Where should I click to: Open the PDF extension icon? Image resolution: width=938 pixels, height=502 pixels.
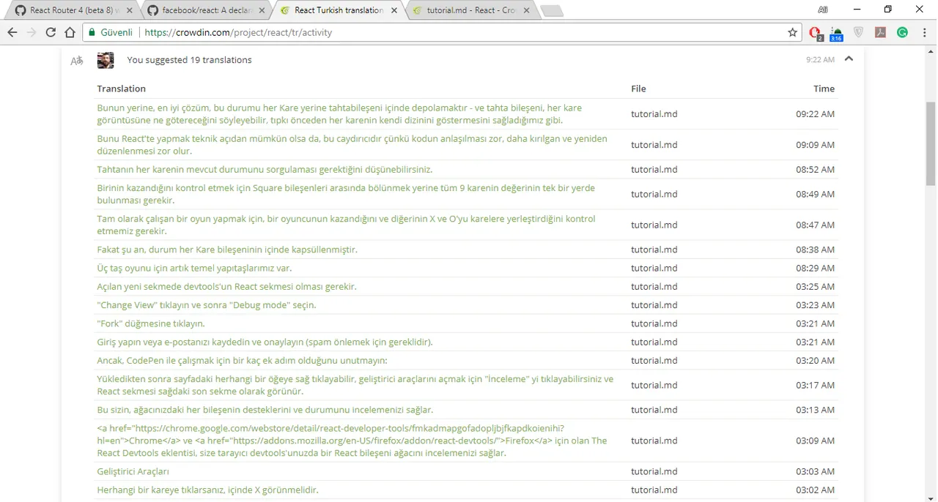[x=881, y=32]
